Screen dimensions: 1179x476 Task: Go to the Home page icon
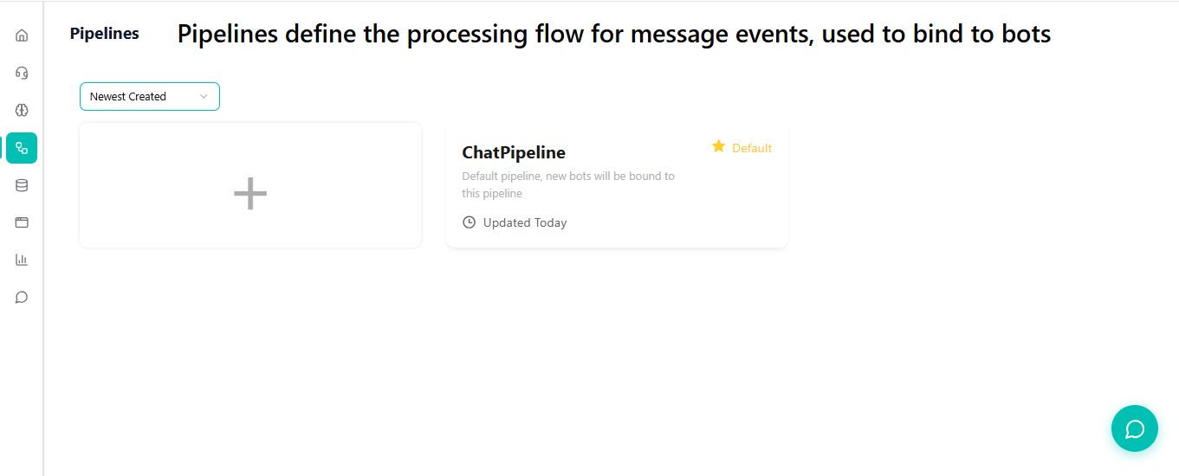click(x=22, y=35)
